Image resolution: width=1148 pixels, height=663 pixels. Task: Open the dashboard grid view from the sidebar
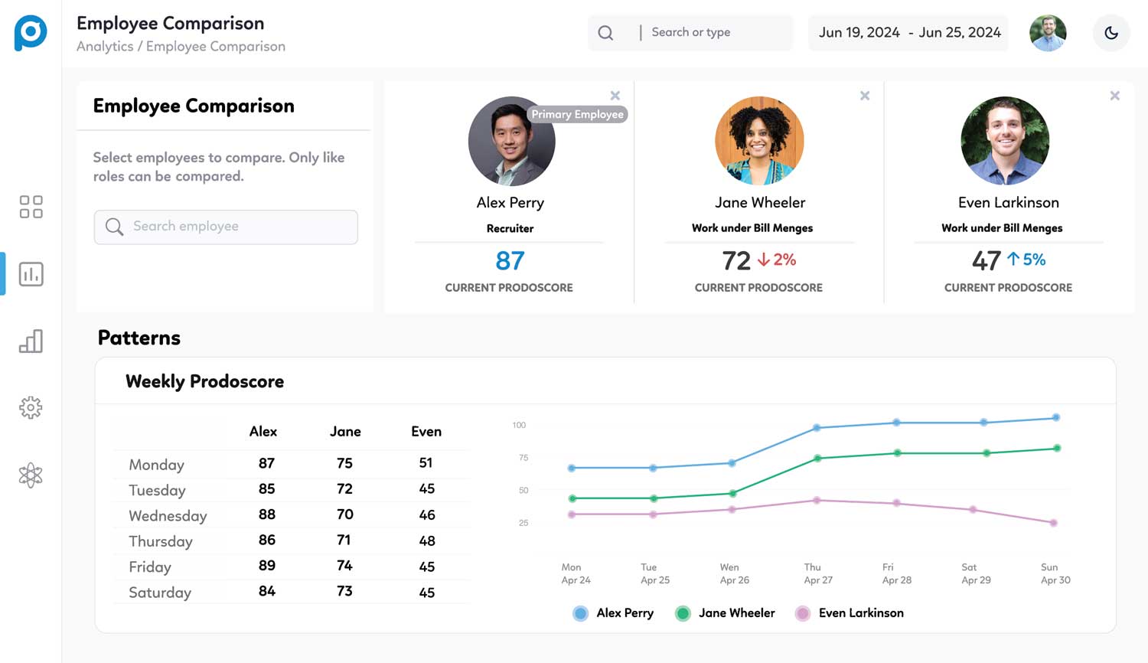[31, 207]
